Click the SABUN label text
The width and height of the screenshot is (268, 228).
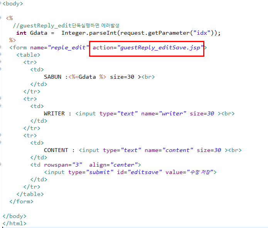[x=53, y=77]
